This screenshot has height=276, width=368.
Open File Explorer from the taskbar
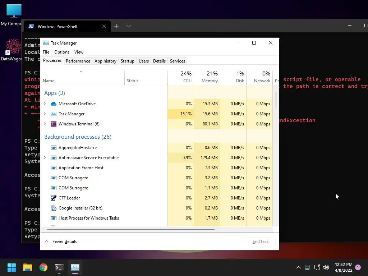coord(27,267)
